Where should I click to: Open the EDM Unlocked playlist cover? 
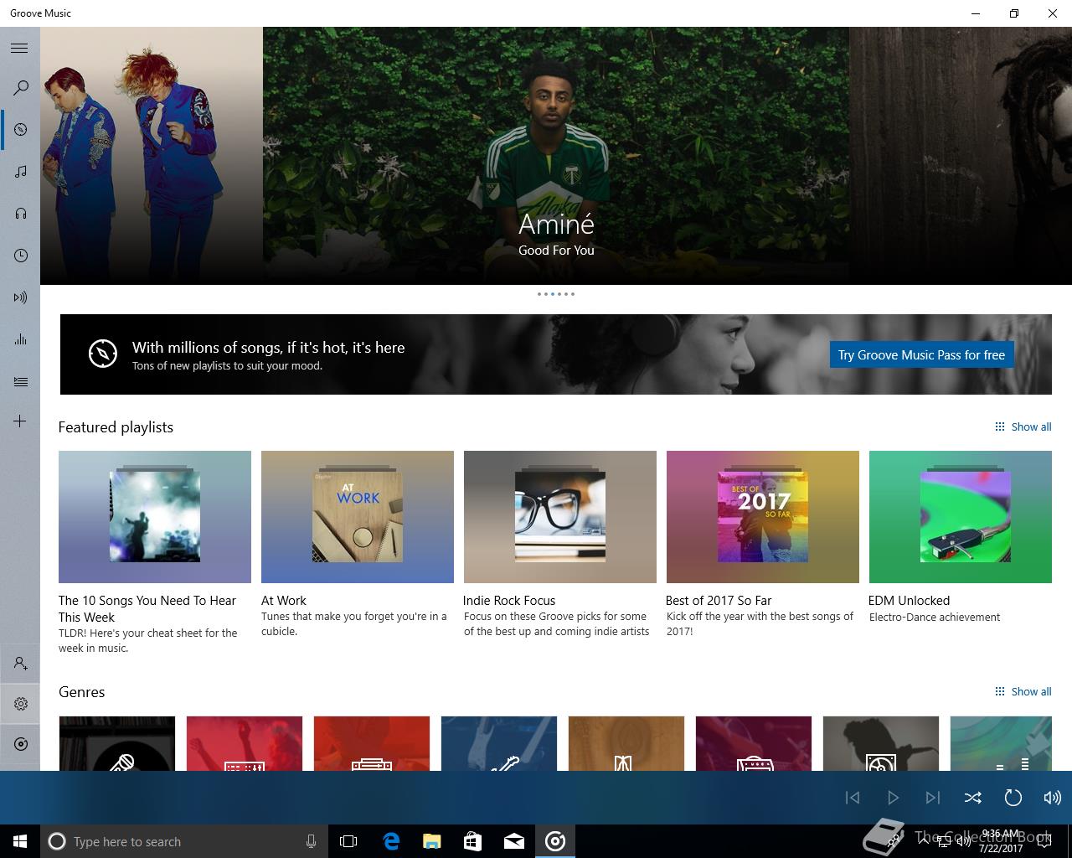(961, 517)
